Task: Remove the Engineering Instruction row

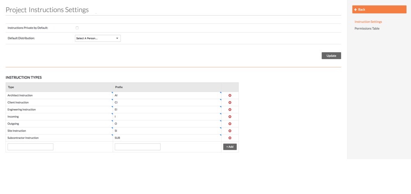Action: 230,110
